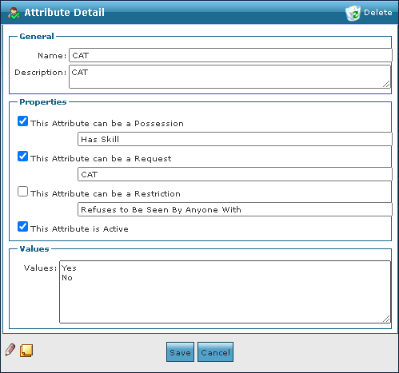Click the 'Refuses to Be Seen' field
This screenshot has height=373, width=399.
pos(235,209)
